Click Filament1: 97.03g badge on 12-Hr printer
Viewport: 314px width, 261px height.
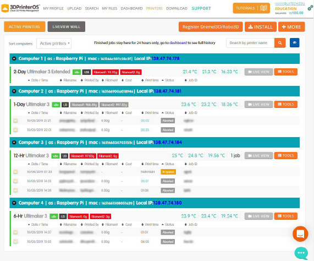(83, 156)
